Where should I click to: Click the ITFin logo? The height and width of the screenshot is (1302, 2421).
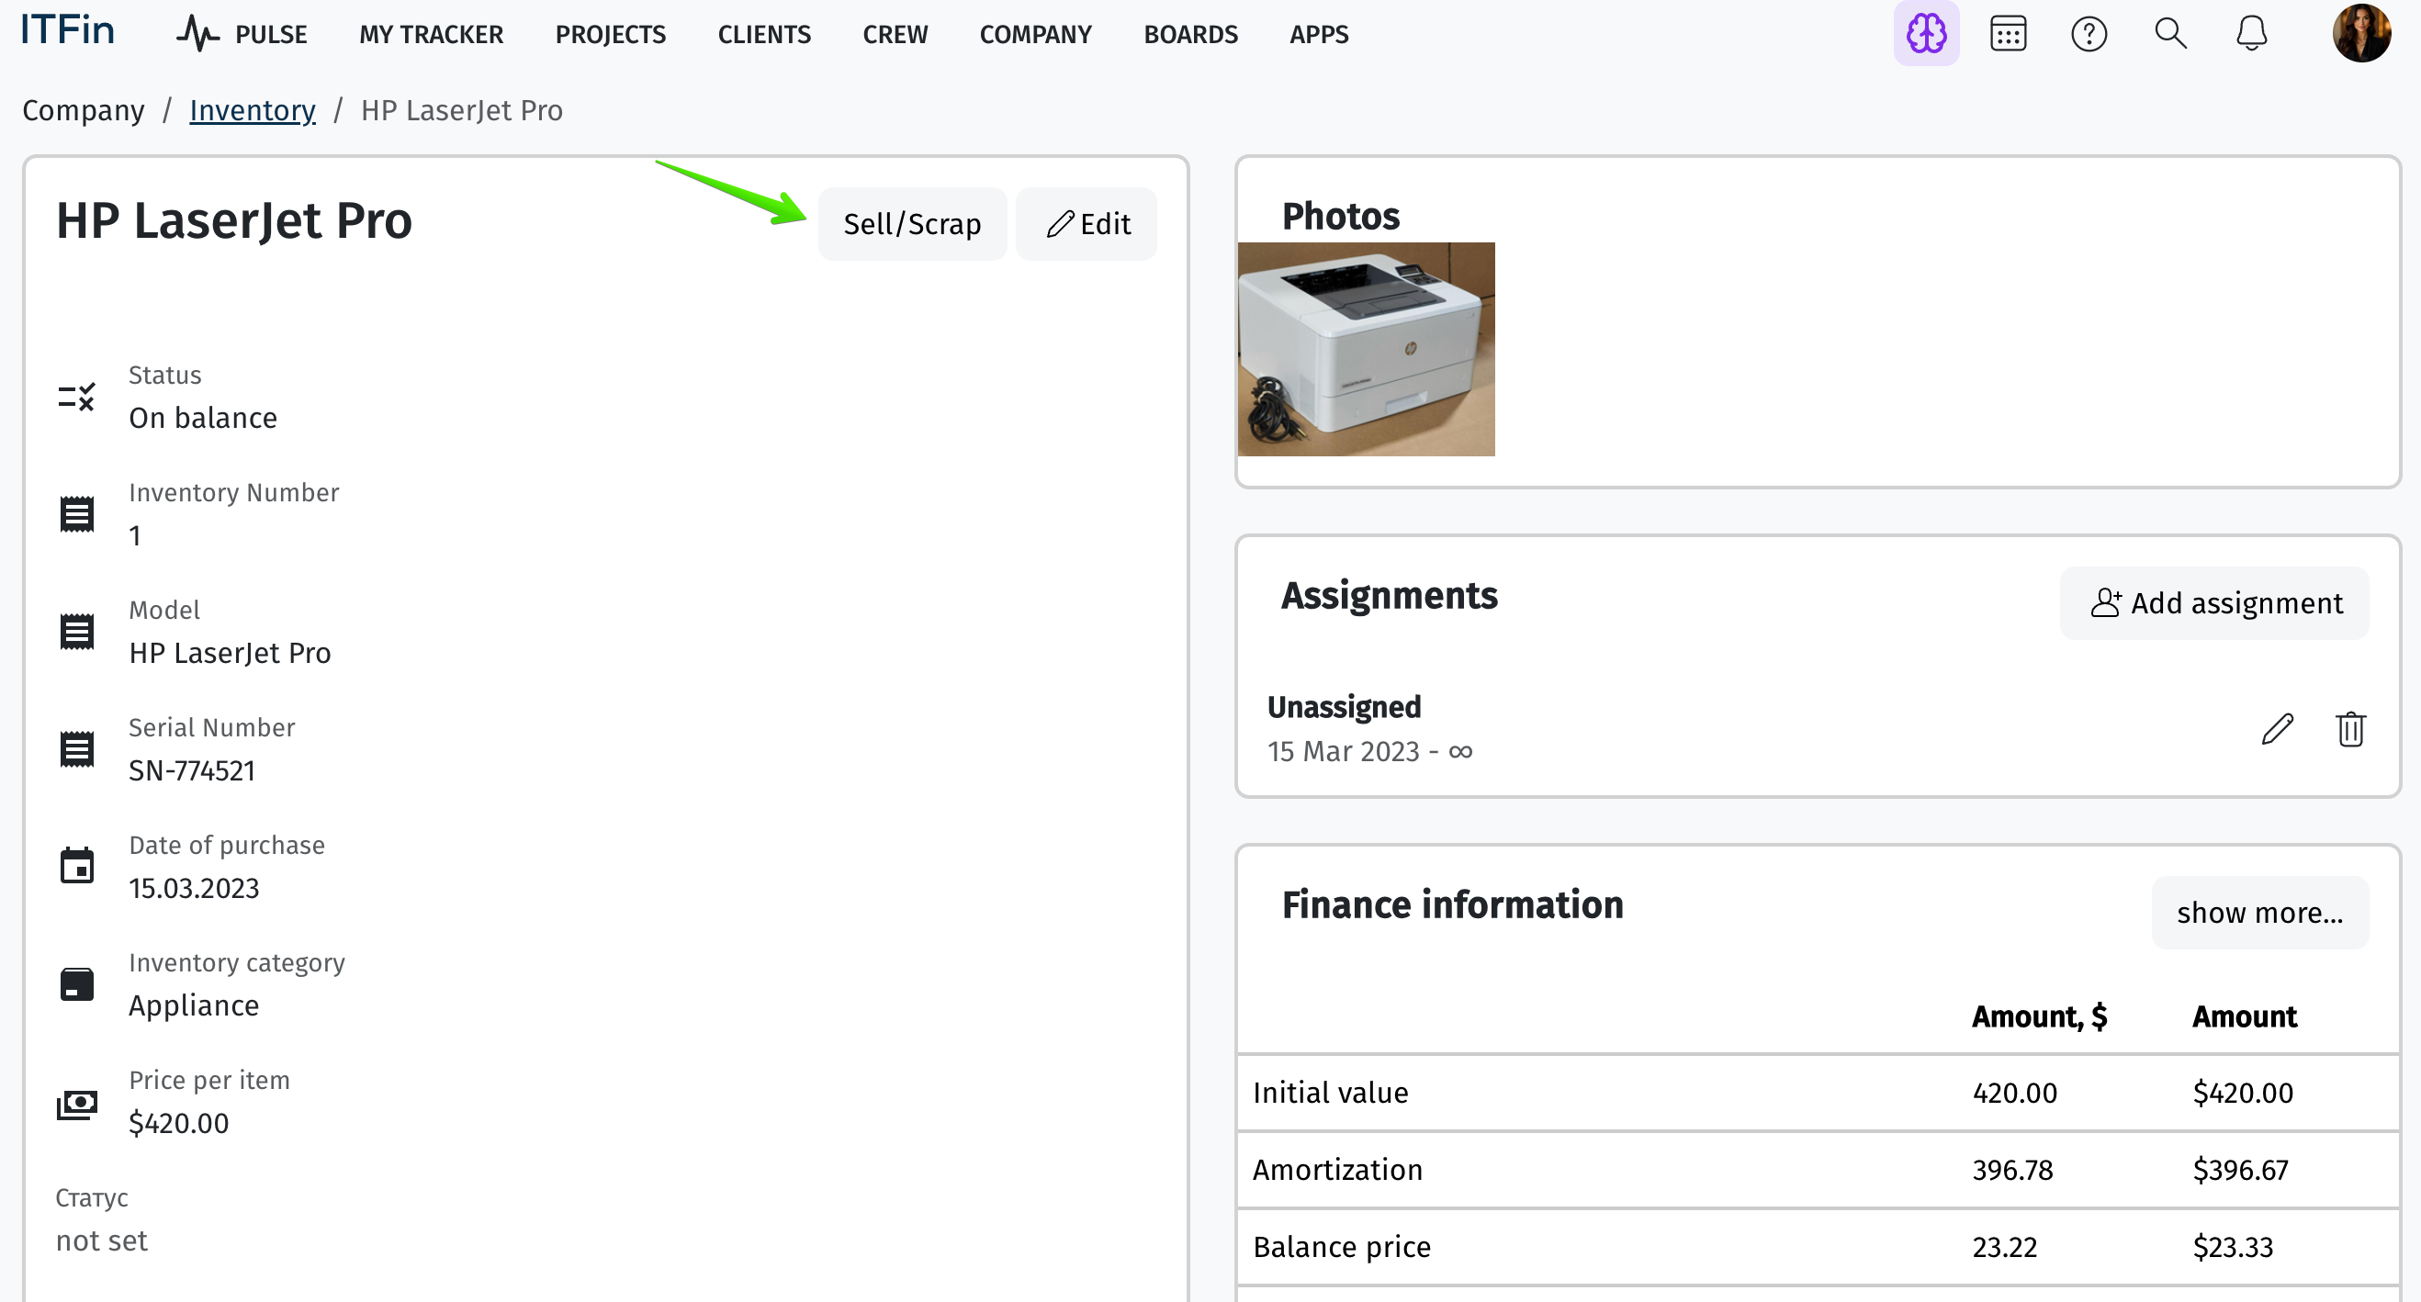pyautogui.click(x=68, y=30)
